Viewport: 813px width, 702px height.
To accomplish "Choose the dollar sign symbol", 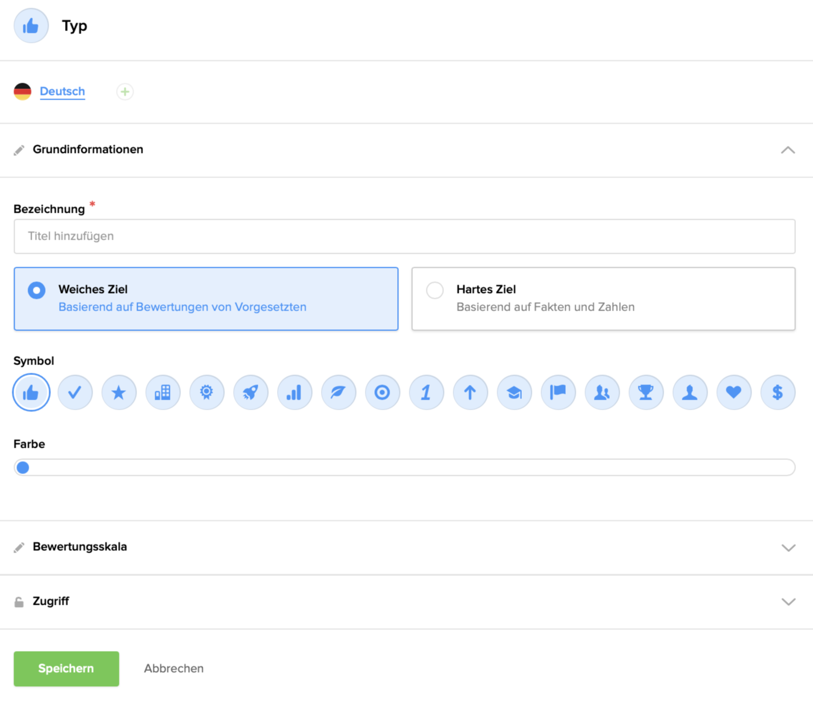I will [x=777, y=392].
